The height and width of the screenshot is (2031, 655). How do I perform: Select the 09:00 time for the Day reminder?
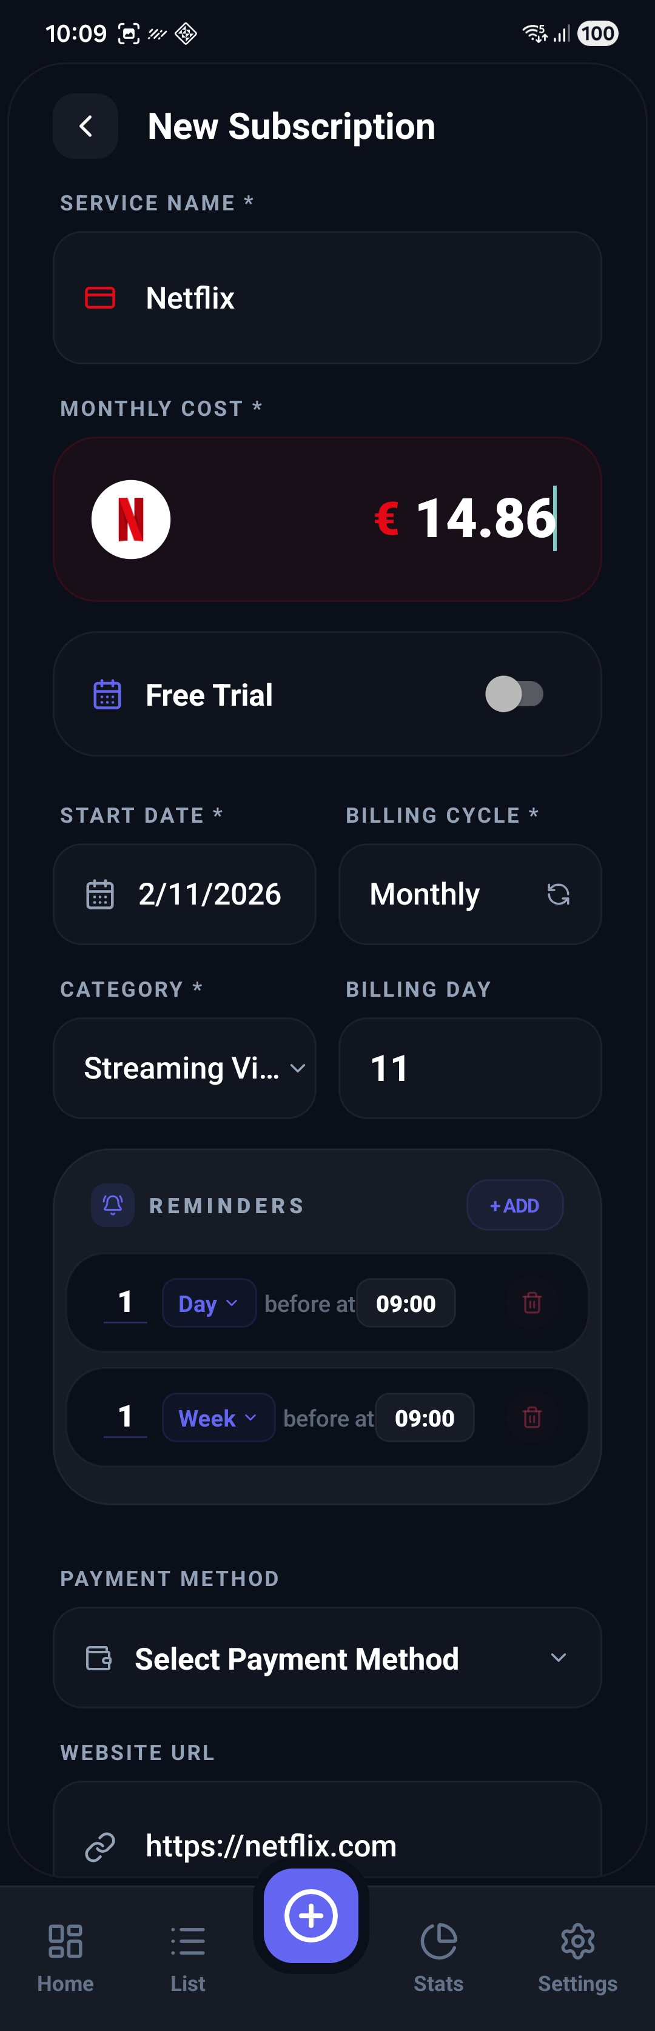coord(406,1302)
